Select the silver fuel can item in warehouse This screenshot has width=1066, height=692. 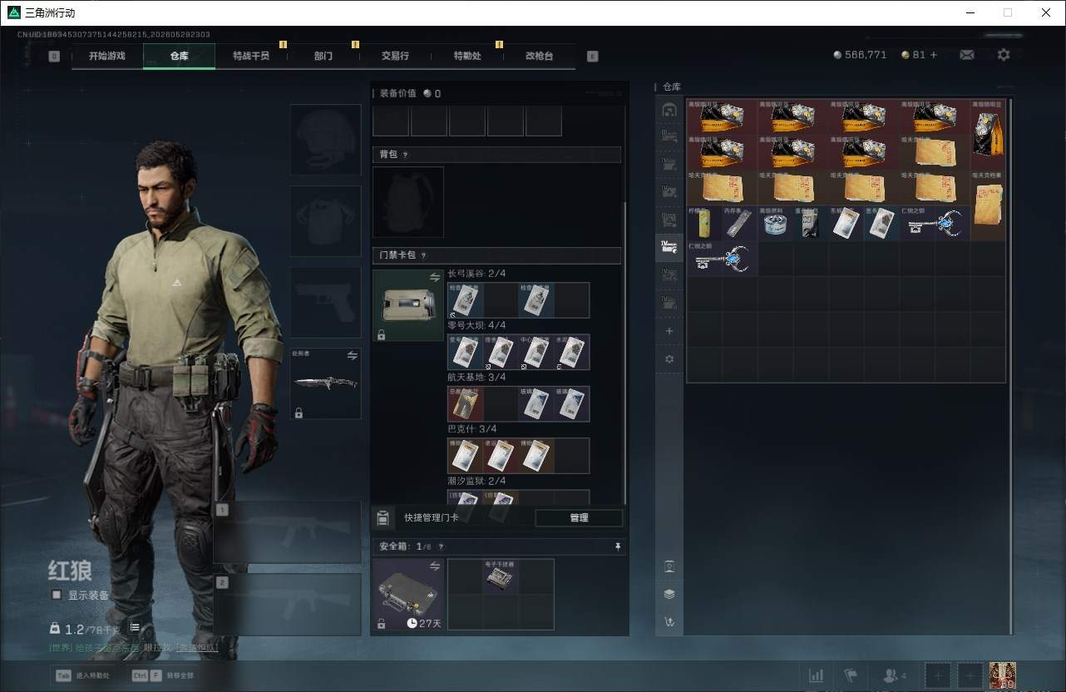click(x=776, y=223)
